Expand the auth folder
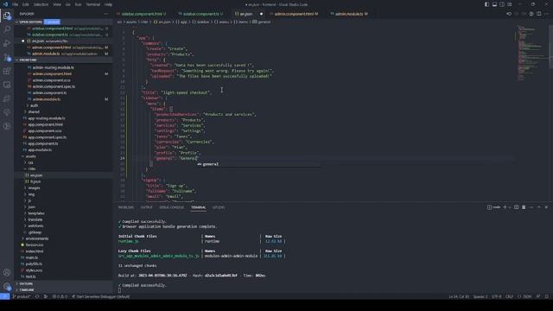The height and width of the screenshot is (311, 553). (x=34, y=105)
